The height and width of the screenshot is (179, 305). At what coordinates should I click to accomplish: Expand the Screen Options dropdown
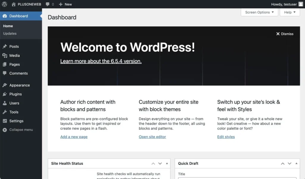coord(259,12)
